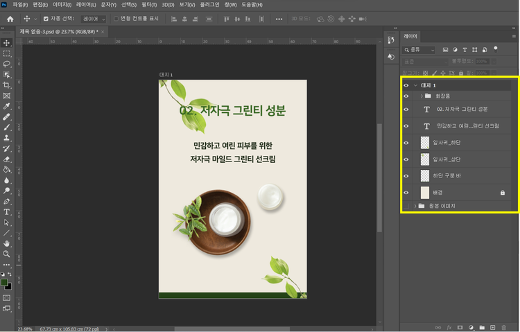This screenshot has height=332, width=520.
Task: Open more align options three-dots
Action: 279,19
